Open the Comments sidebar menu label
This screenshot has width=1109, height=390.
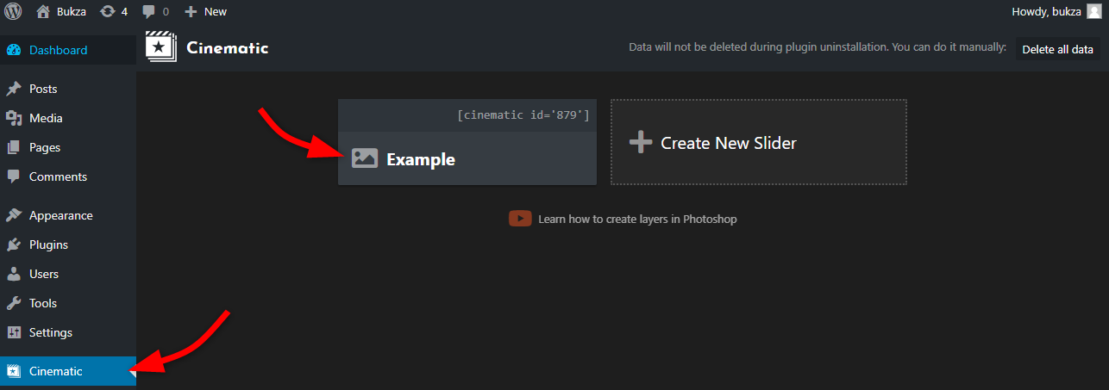click(58, 176)
